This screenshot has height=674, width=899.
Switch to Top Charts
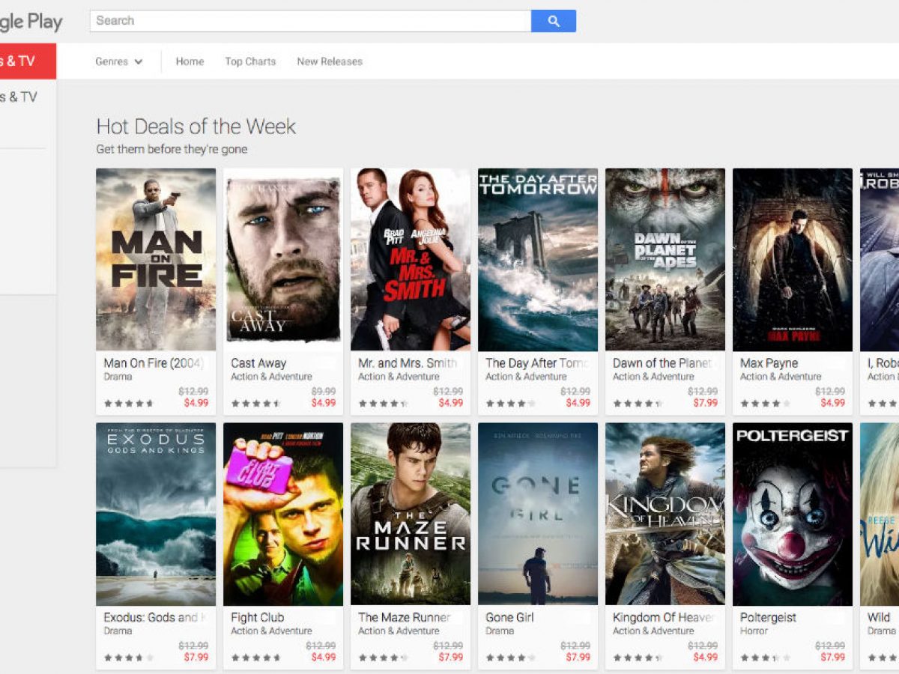pos(250,61)
